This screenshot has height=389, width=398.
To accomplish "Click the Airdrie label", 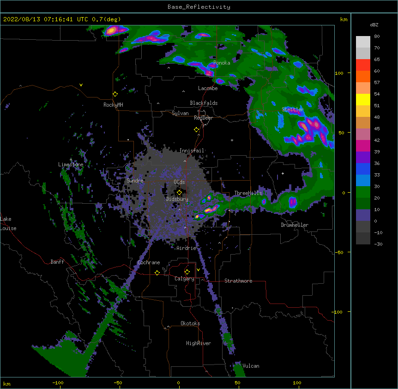I will (187, 248).
